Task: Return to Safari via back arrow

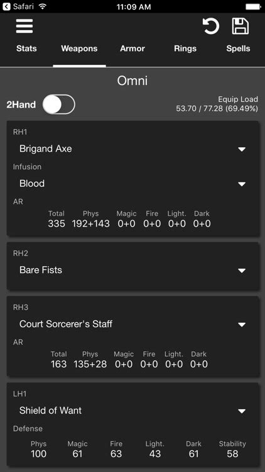Action: pyautogui.click(x=6, y=6)
